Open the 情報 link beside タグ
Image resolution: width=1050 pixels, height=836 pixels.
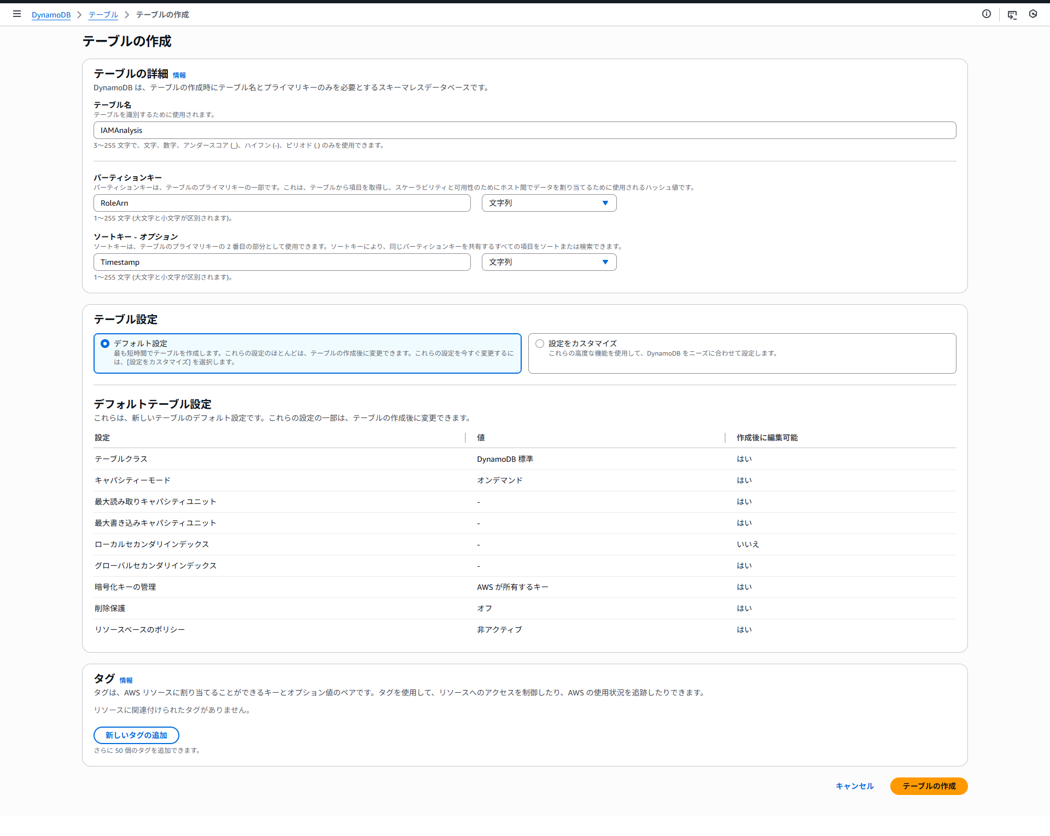(x=126, y=680)
